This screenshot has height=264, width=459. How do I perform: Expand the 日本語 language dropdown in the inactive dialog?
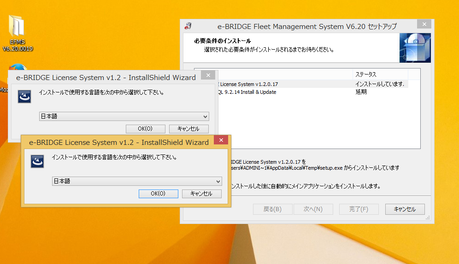pos(124,116)
